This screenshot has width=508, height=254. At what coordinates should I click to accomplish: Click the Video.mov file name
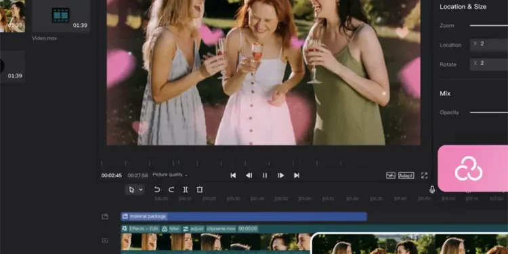(45, 38)
